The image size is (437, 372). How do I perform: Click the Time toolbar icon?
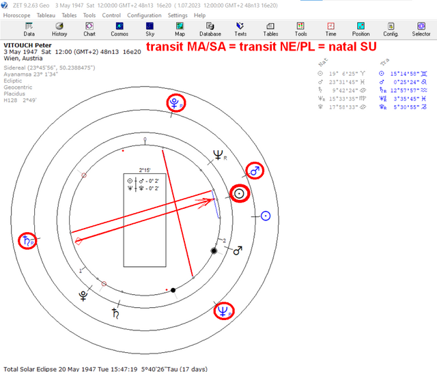[x=330, y=29]
